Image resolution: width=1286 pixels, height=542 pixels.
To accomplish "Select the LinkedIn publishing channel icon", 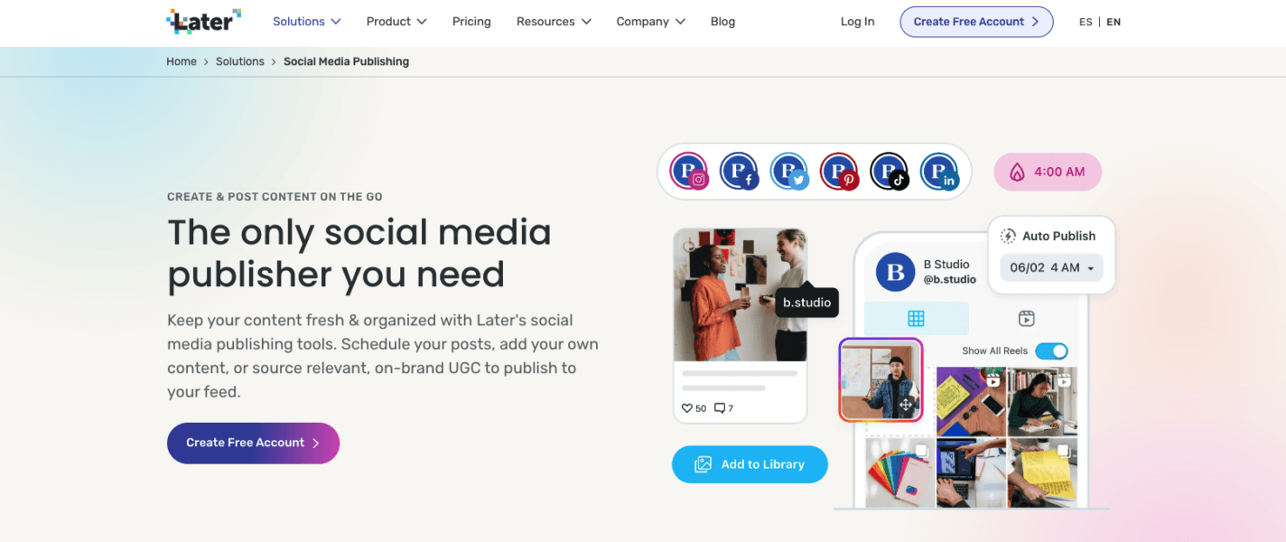I will (939, 171).
